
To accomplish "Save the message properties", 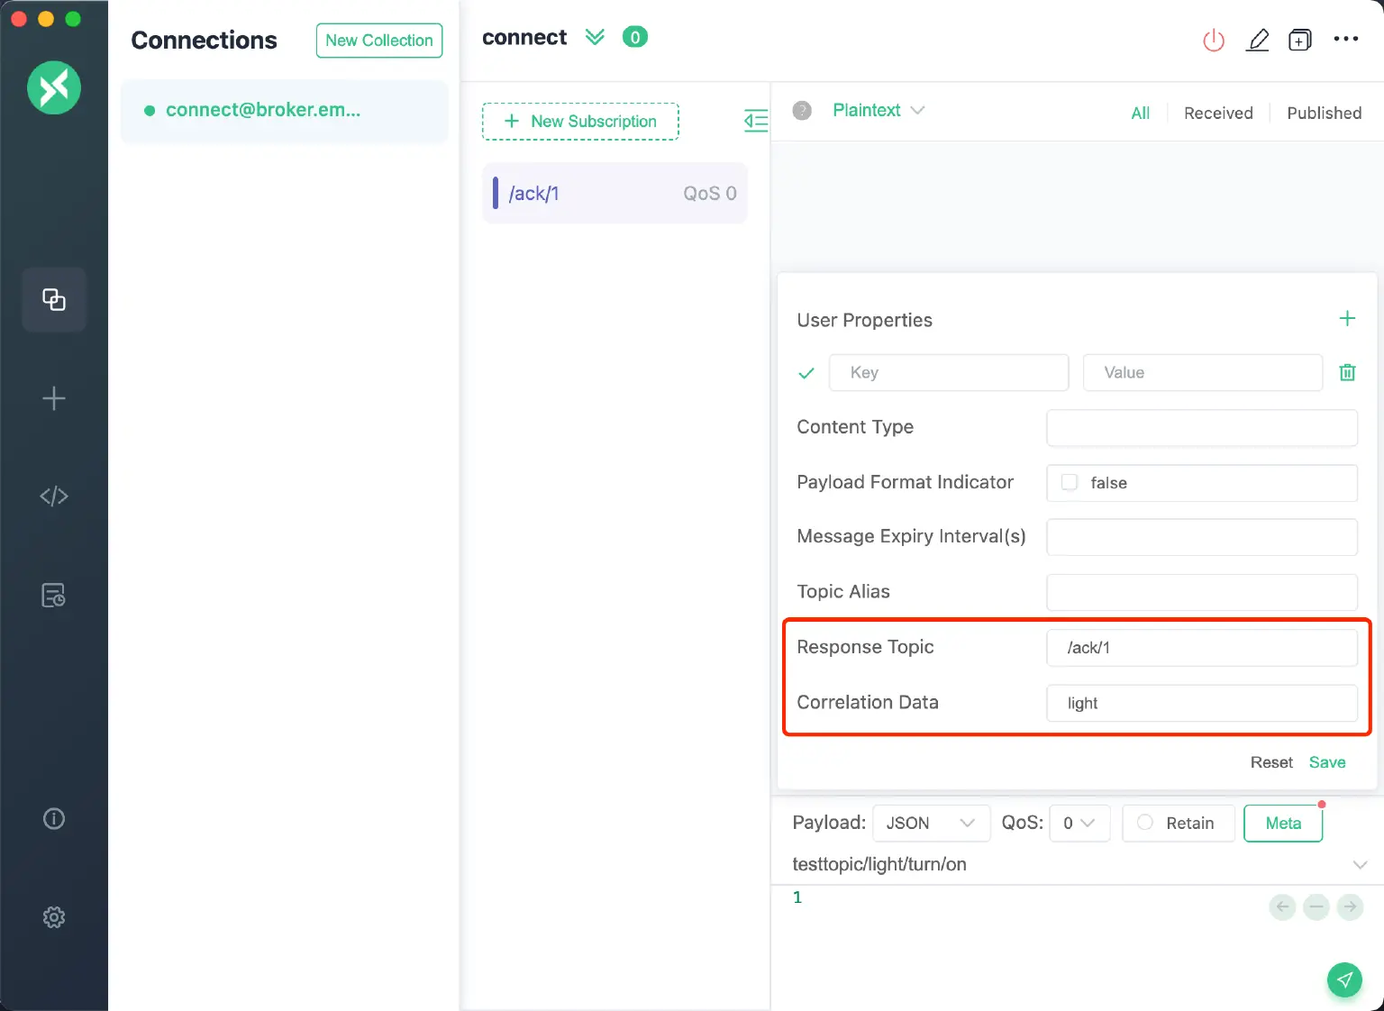I will 1326,761.
